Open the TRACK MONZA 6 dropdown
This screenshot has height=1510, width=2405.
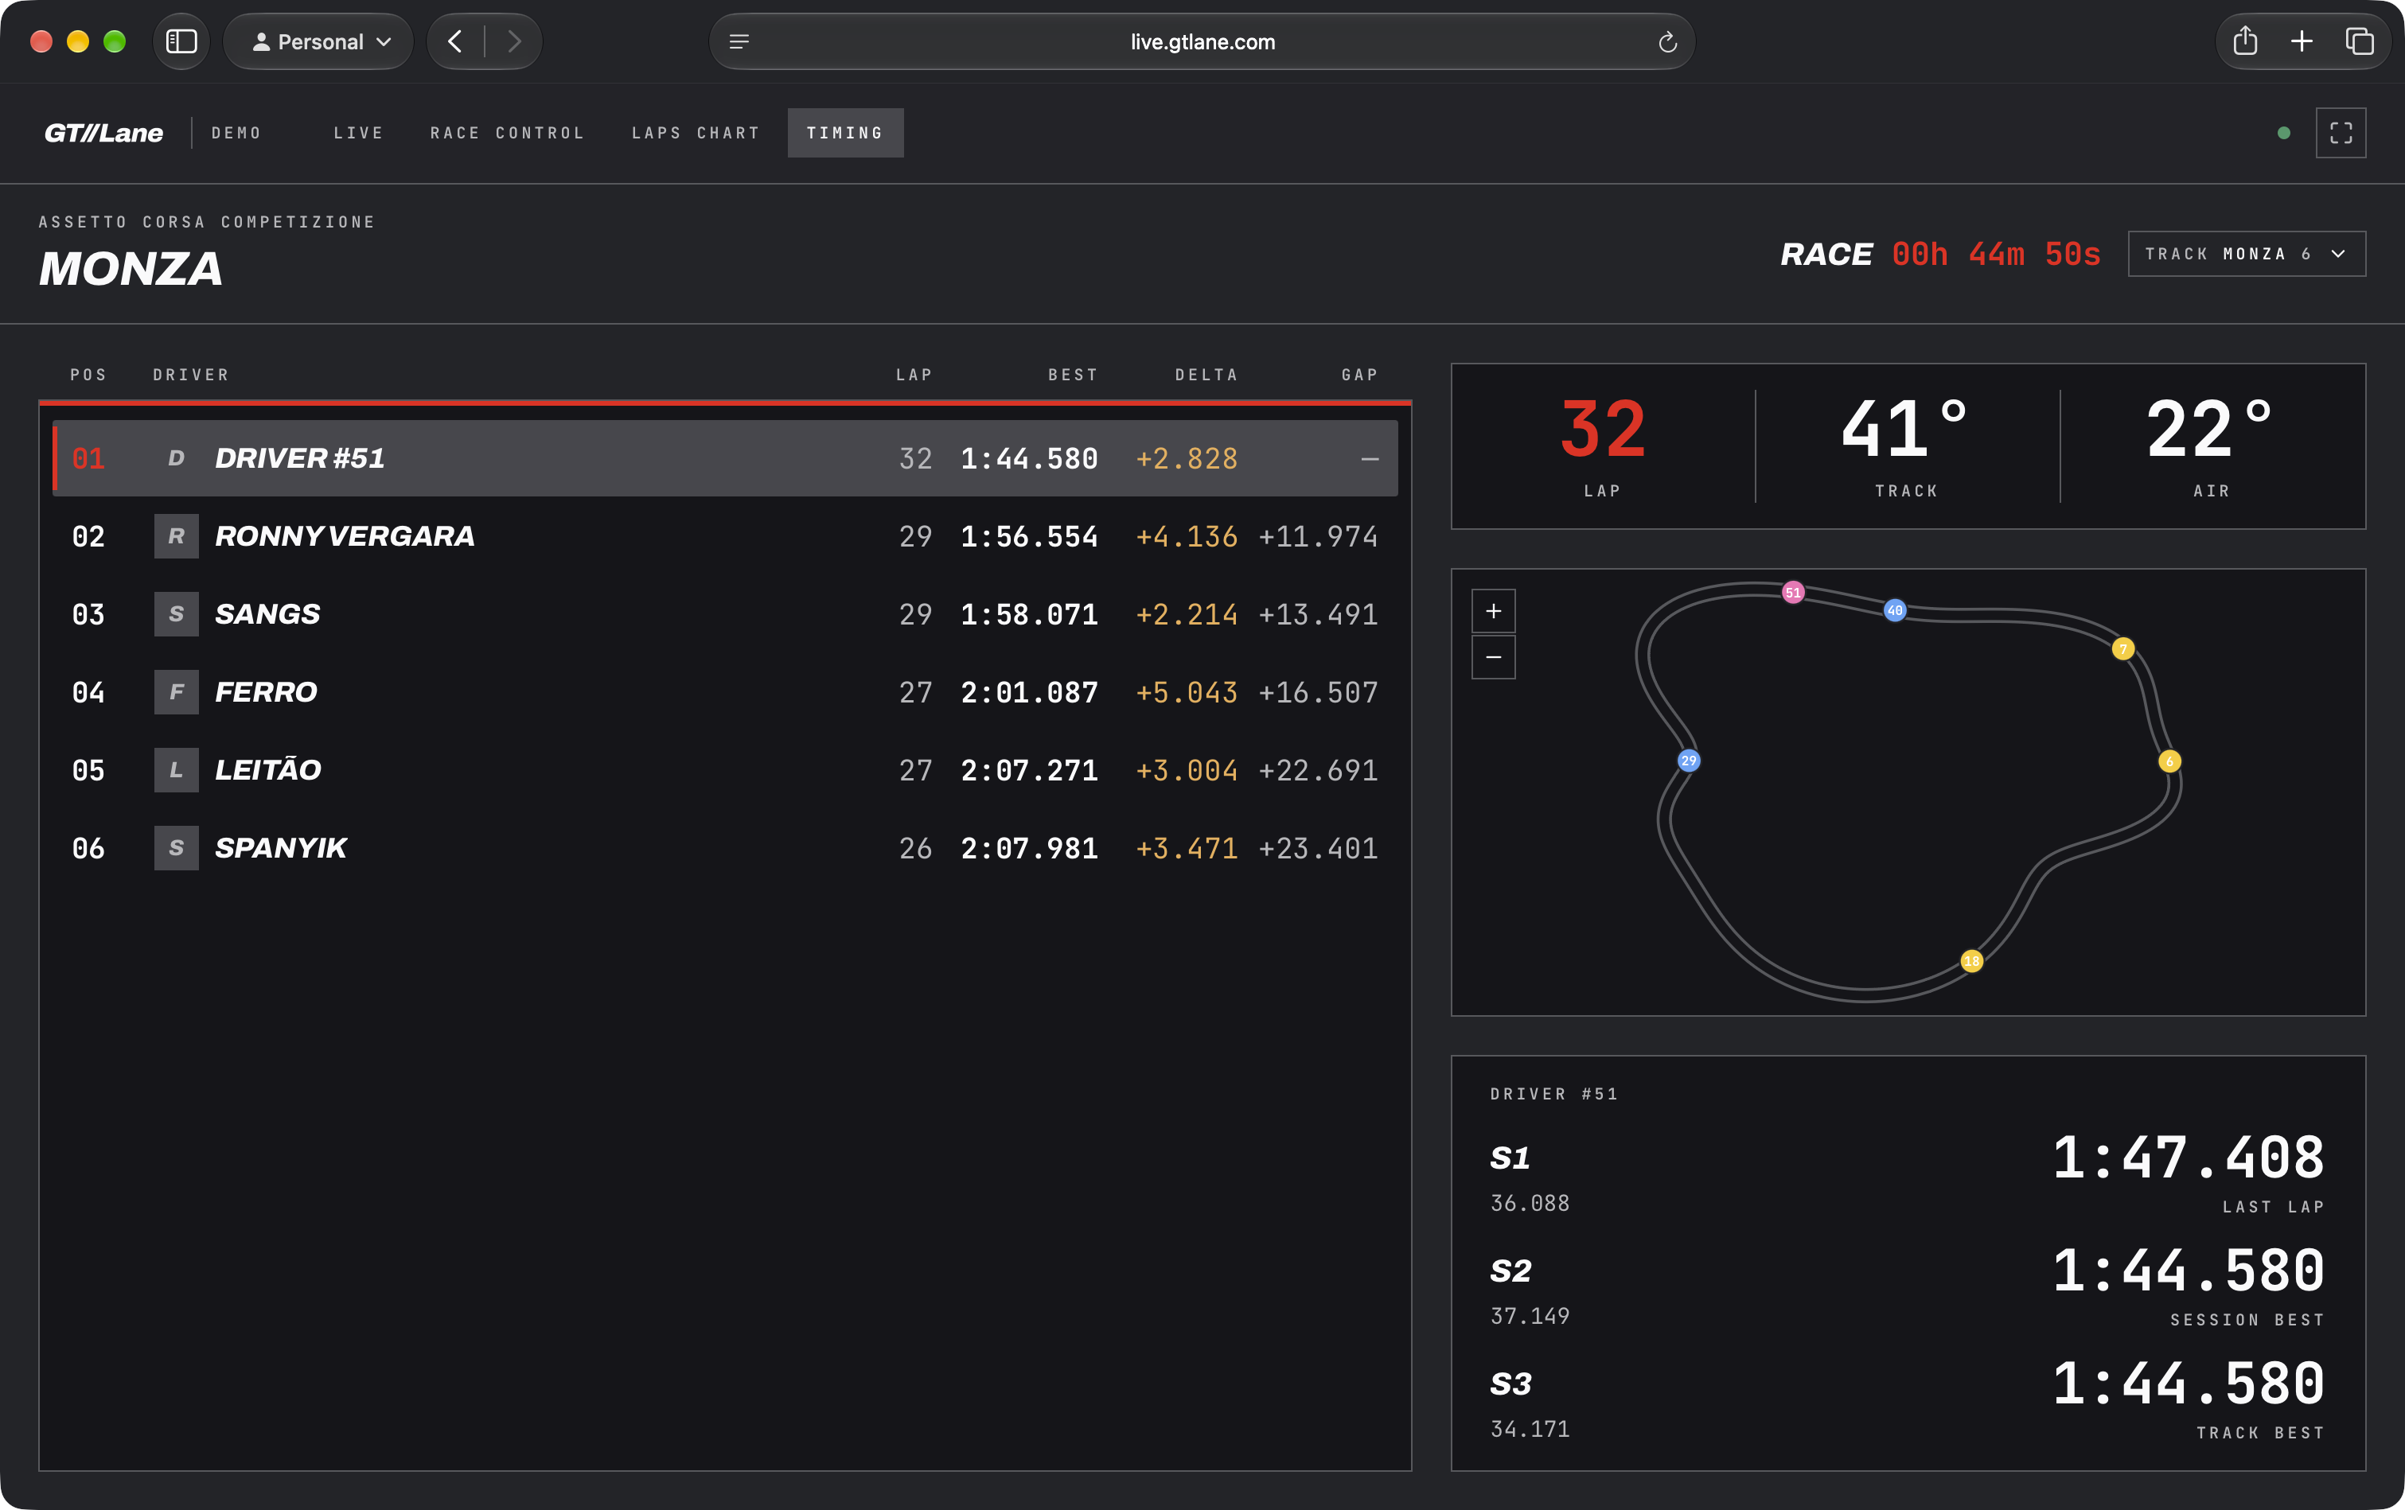(2246, 254)
